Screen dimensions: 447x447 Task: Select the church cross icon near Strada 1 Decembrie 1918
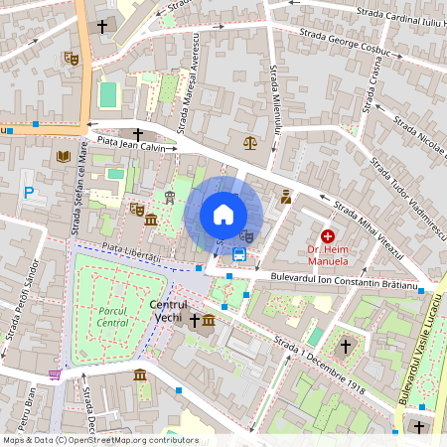tap(346, 347)
